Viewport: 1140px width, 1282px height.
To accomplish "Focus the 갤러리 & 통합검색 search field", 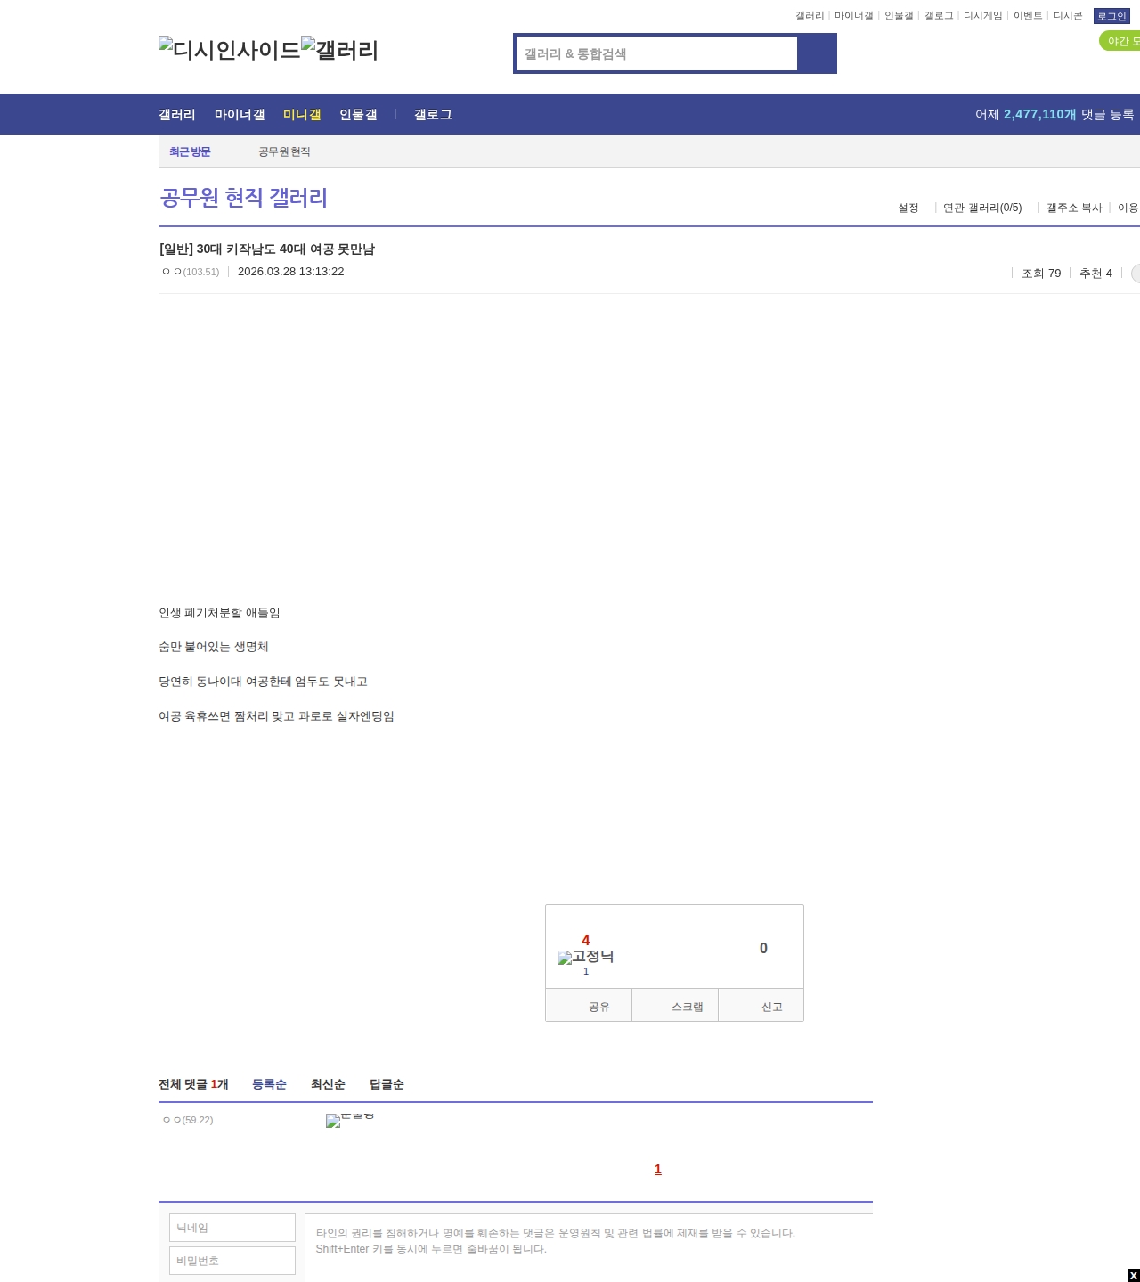I will pyautogui.click(x=656, y=53).
